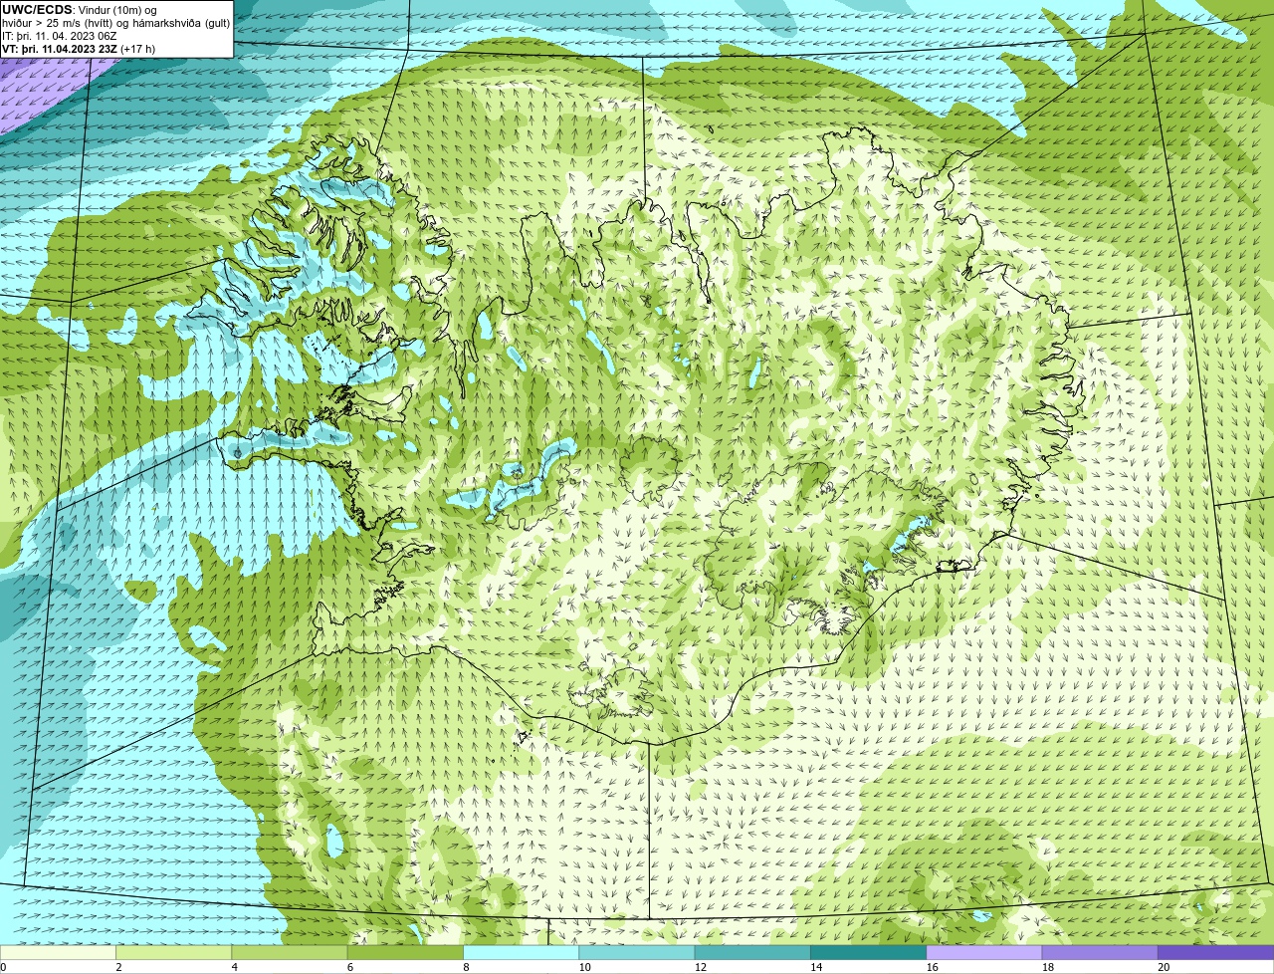Click the 8–10 m/s legend color swatch
Screen dimensions: 1274x974
pyautogui.click(x=521, y=952)
